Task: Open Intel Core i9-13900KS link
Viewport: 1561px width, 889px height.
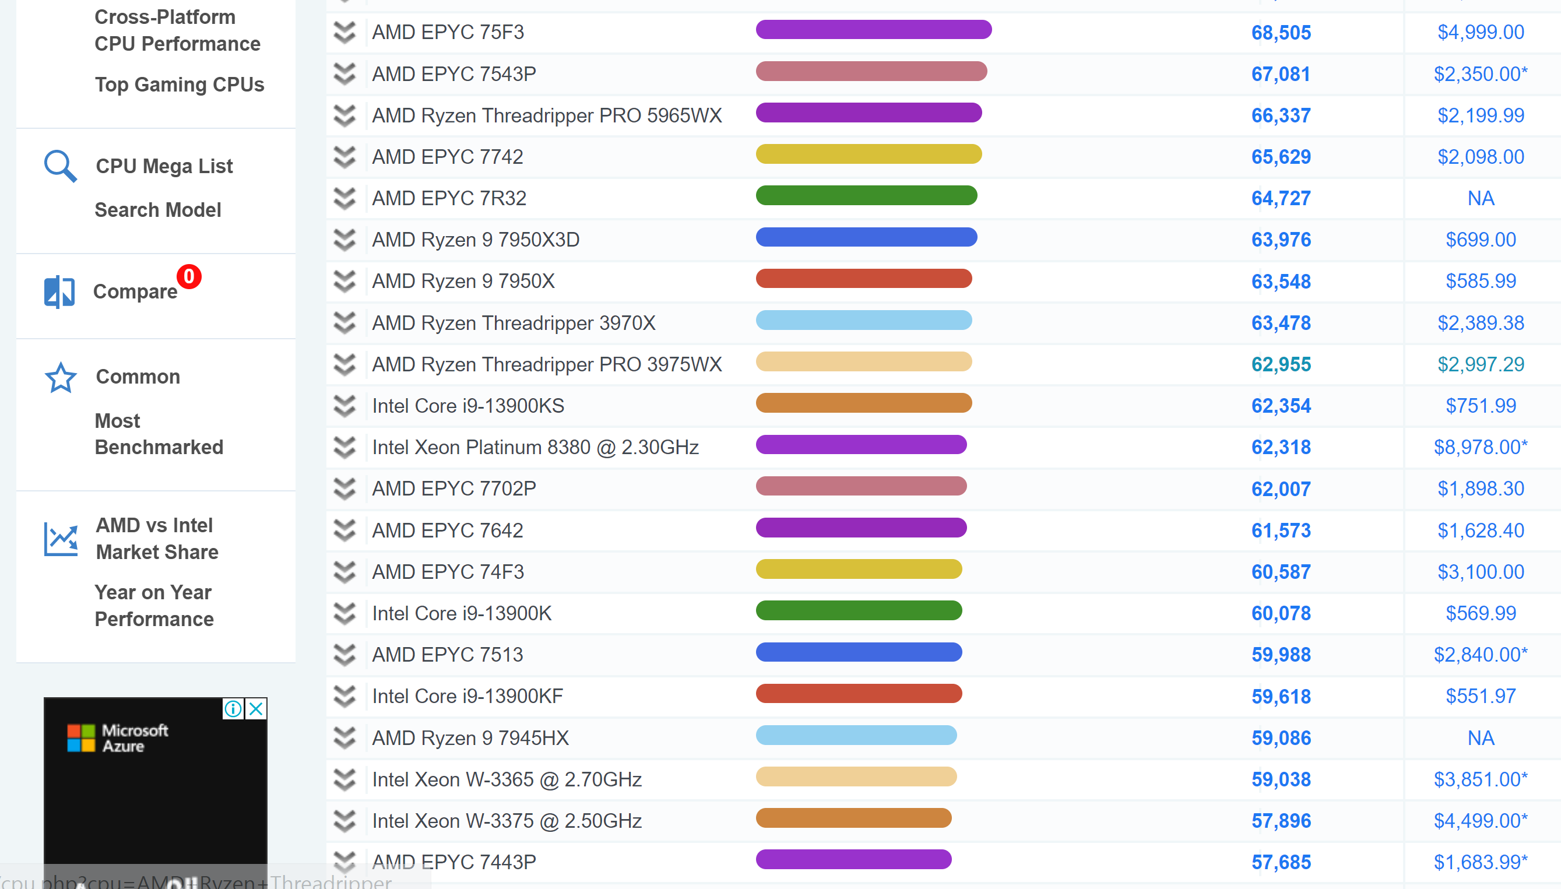Action: click(x=468, y=406)
